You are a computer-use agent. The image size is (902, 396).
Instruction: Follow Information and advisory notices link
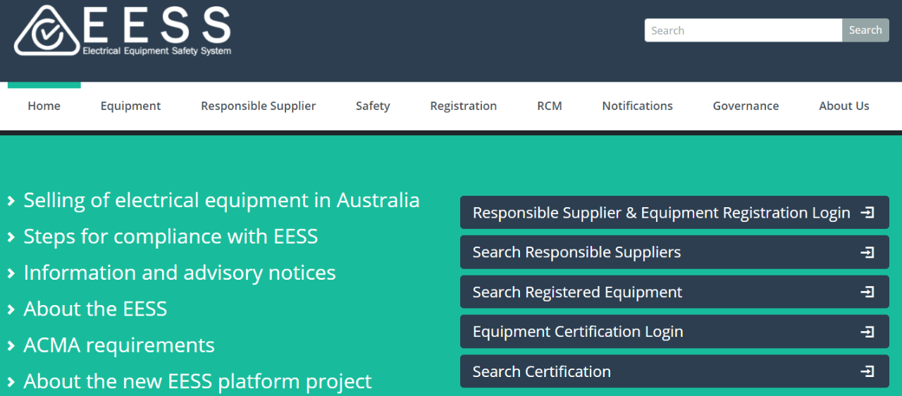point(180,273)
